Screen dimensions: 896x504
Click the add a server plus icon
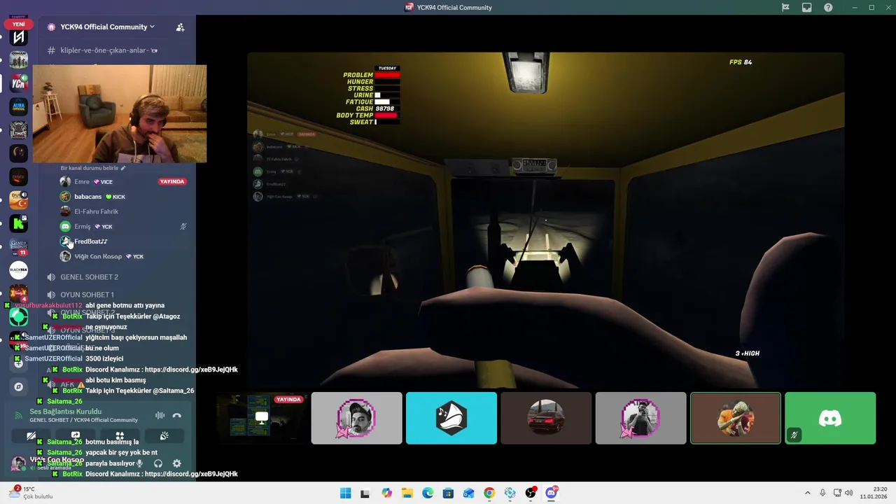tap(19, 363)
